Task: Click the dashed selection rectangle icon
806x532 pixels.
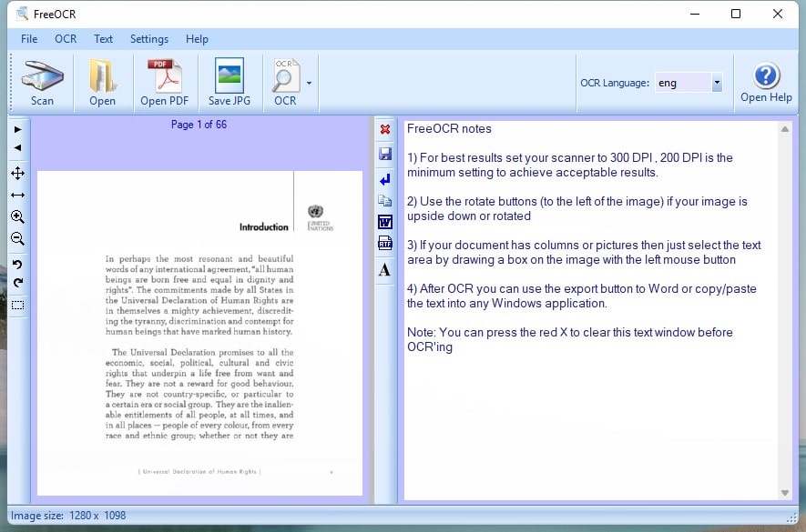Action: pos(18,306)
